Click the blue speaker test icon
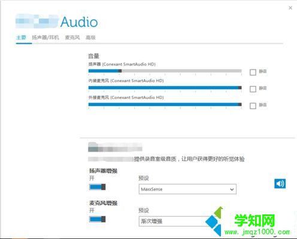Viewport: 297px width, 239px height. click(x=280, y=183)
